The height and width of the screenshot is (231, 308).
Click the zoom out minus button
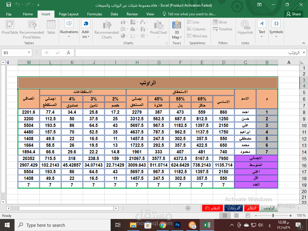tap(256, 215)
